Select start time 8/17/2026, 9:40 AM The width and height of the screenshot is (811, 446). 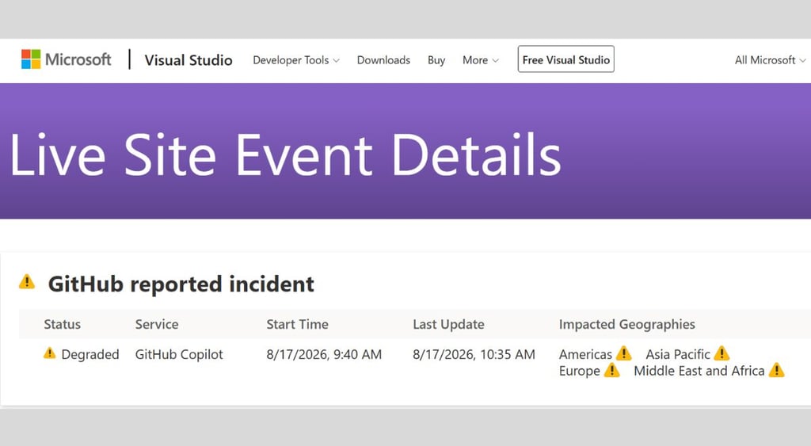coord(324,354)
